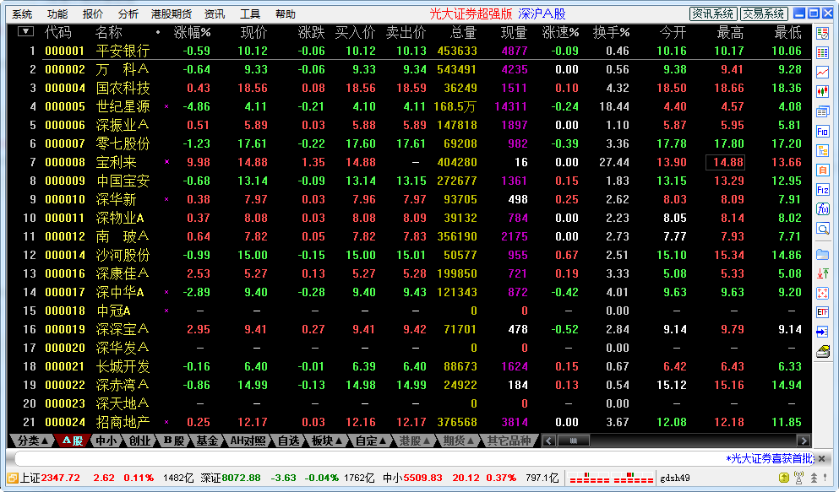Switch to the 中小 tab
The height and width of the screenshot is (492, 839).
tap(106, 441)
